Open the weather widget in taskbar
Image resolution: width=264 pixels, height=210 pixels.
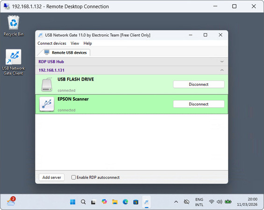click(x=11, y=201)
